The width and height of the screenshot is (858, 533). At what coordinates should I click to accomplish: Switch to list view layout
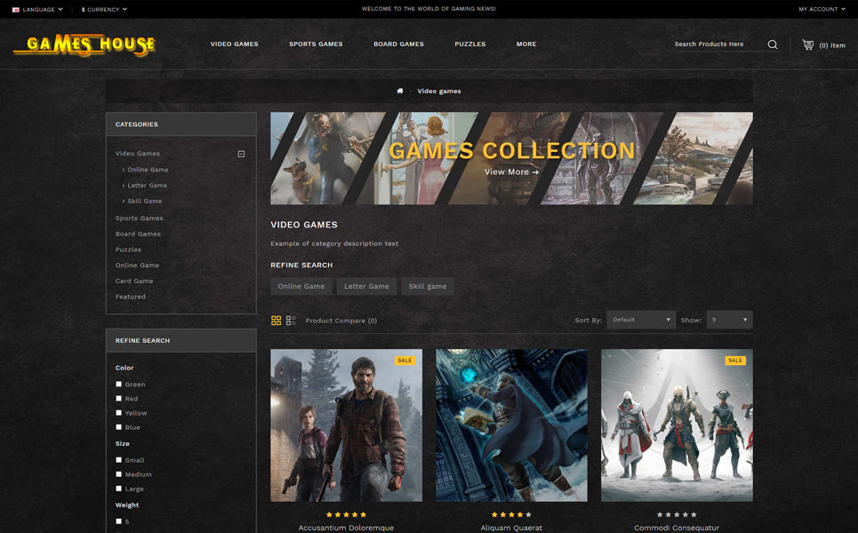(x=291, y=321)
